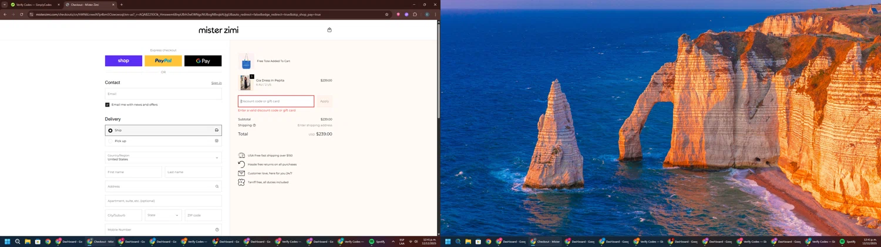This screenshot has height=247, width=881.
Task: Focus the Address field
Action: point(163,187)
